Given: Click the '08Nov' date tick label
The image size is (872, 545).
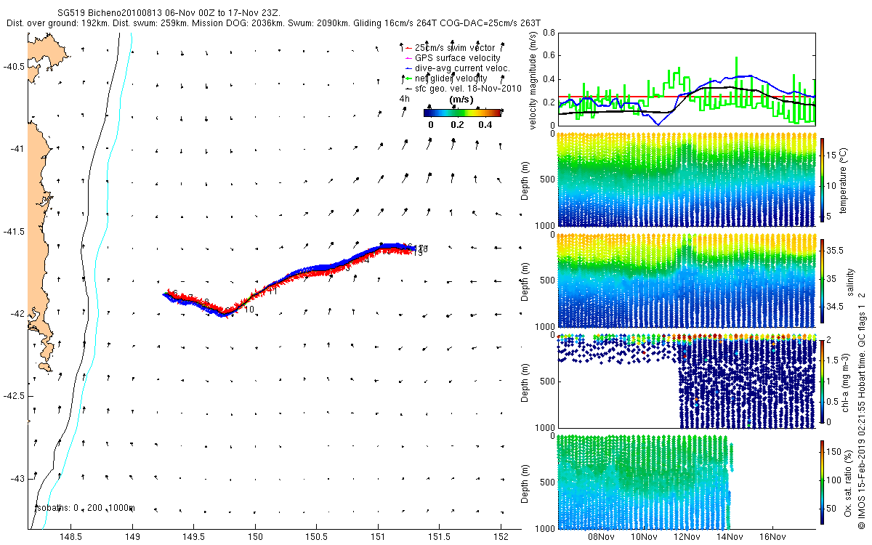Looking at the screenshot, I should click(x=601, y=537).
